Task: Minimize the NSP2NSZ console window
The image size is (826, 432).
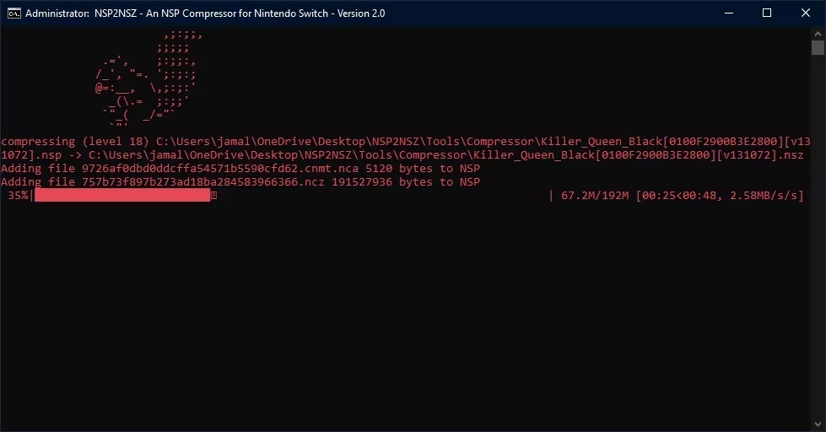Action: click(x=728, y=13)
